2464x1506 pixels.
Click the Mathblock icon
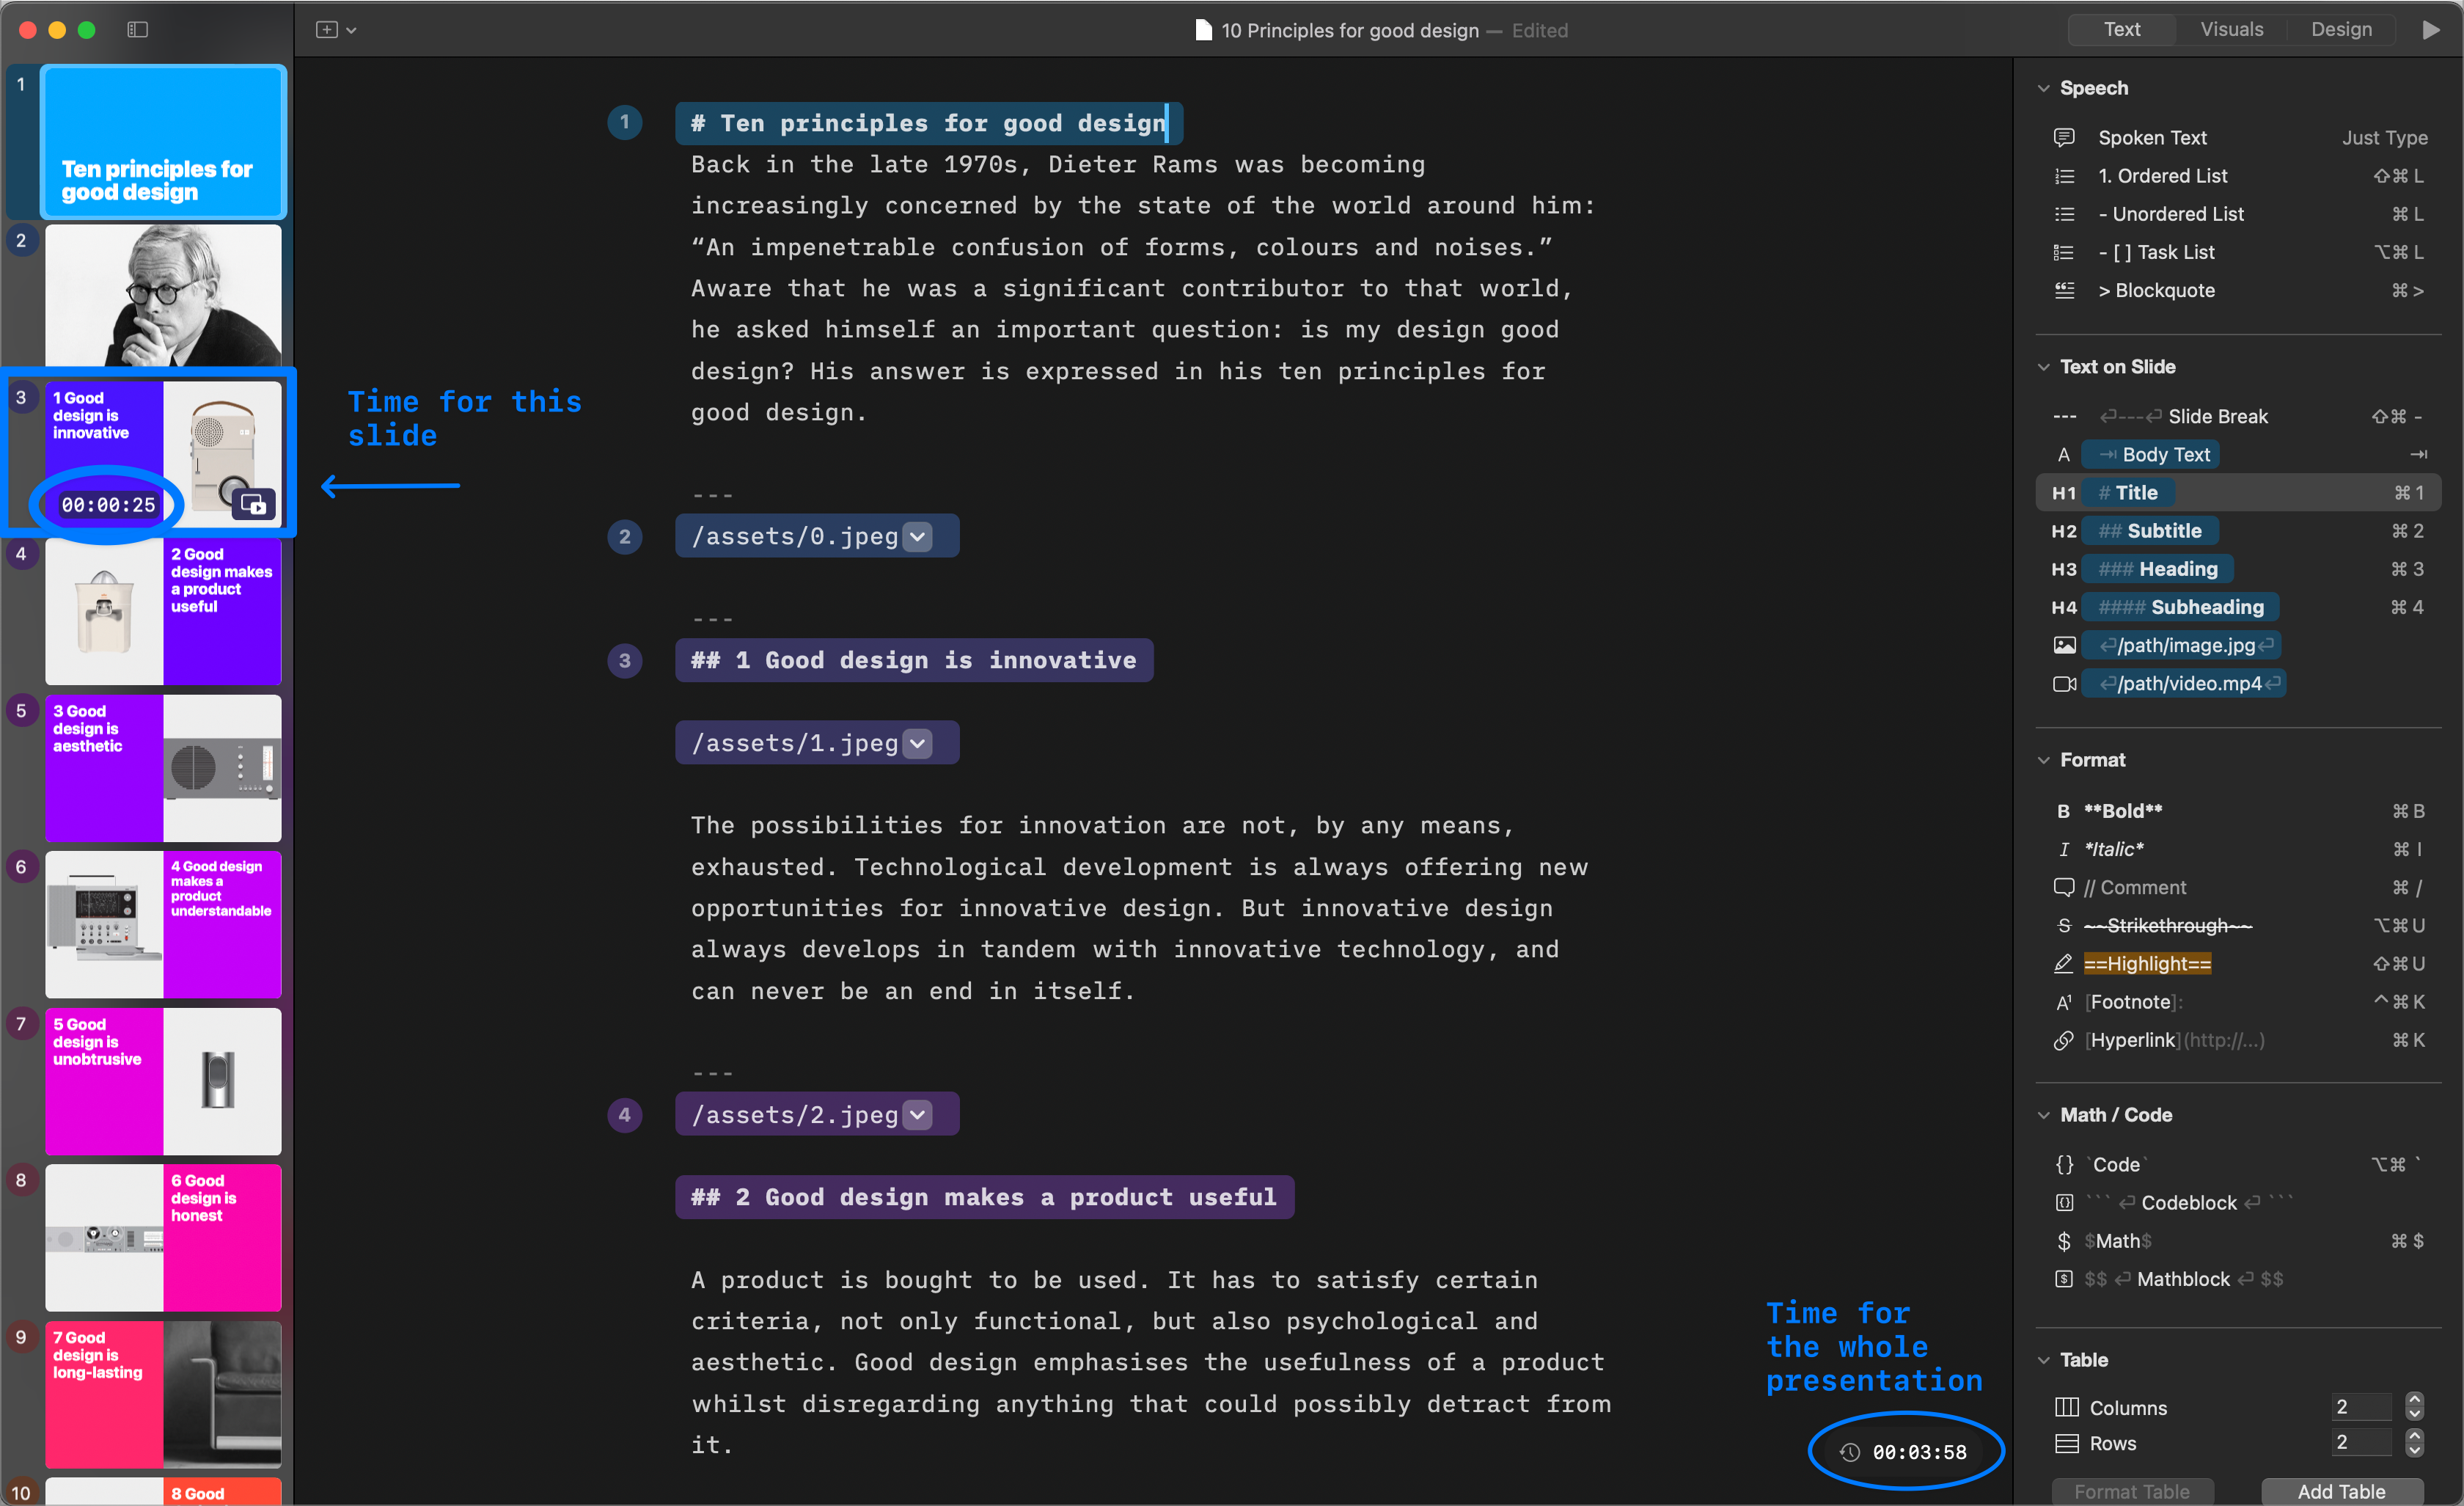(x=2064, y=1279)
